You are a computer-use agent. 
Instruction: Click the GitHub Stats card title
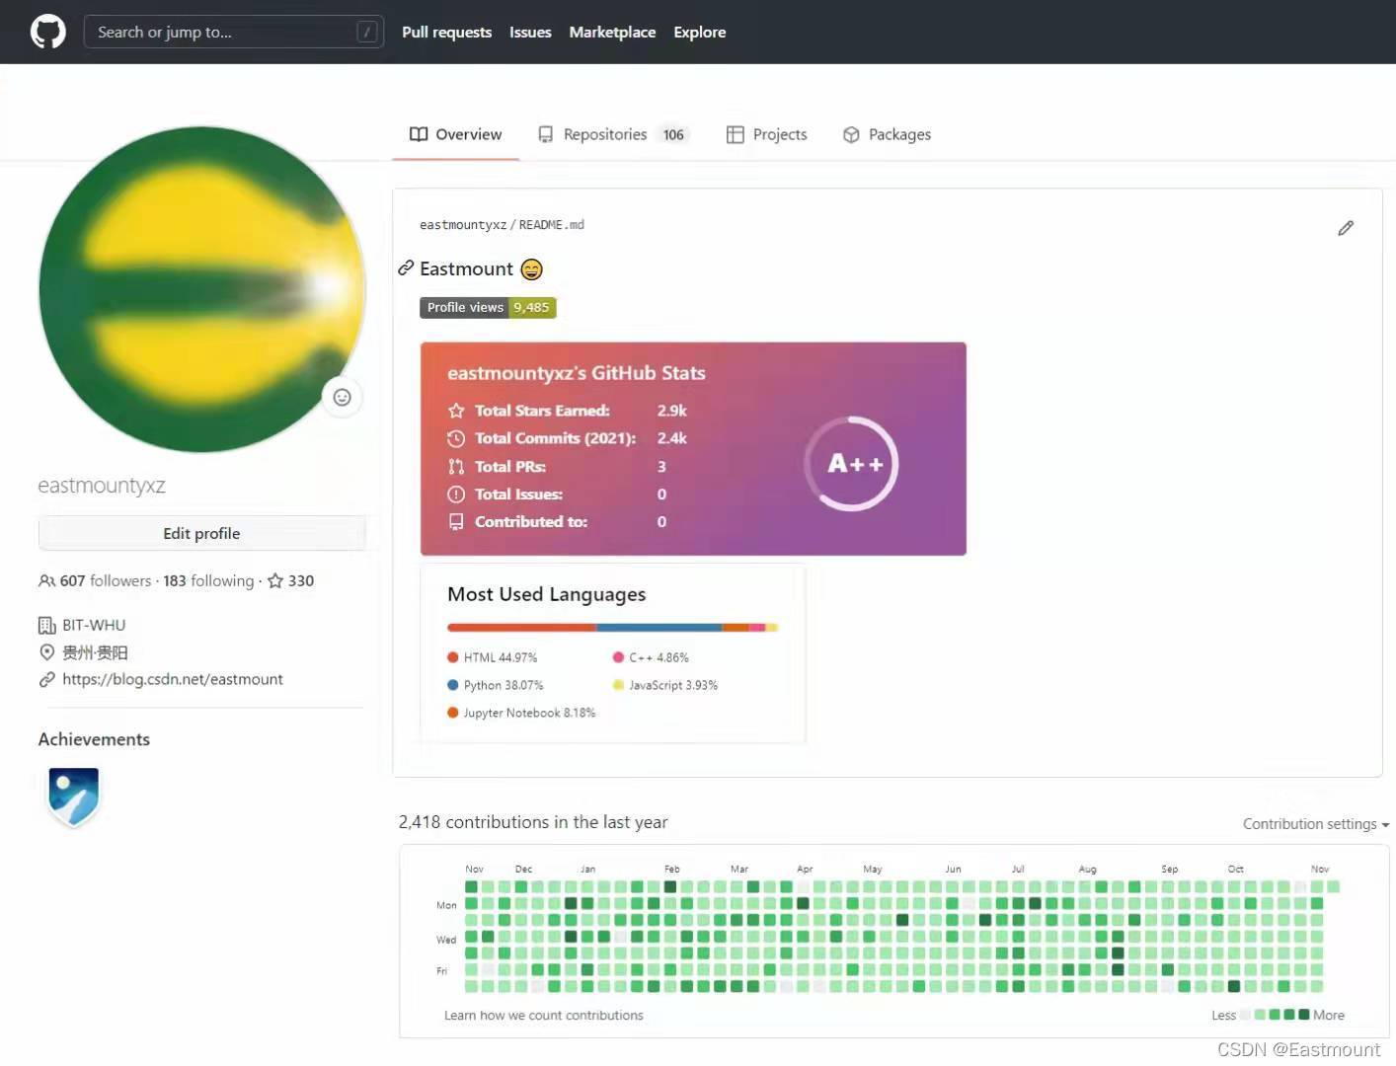pyautogui.click(x=577, y=373)
